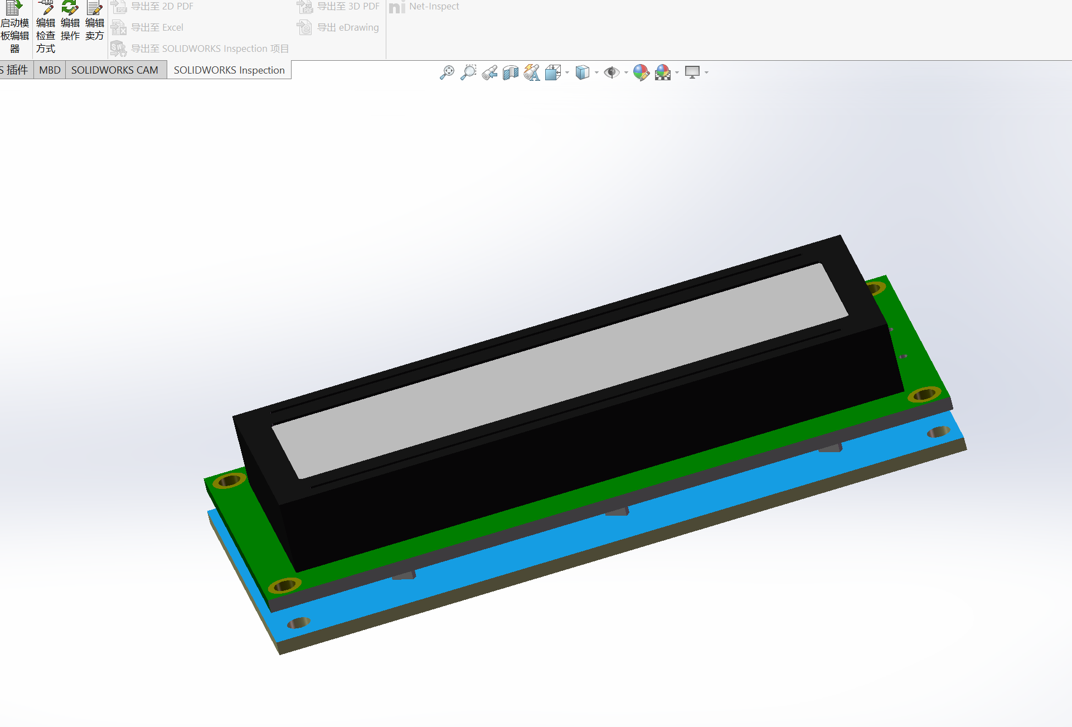Click 编辑操作 (Edit Operations) icon

tap(70, 21)
